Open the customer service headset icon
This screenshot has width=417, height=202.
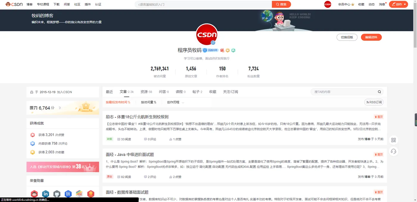[x=393, y=151]
